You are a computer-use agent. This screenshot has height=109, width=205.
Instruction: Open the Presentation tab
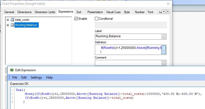tap(95, 12)
